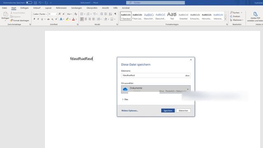Toggle italic formatting K button
Viewport: 263px width, 148px height.
(38, 19)
